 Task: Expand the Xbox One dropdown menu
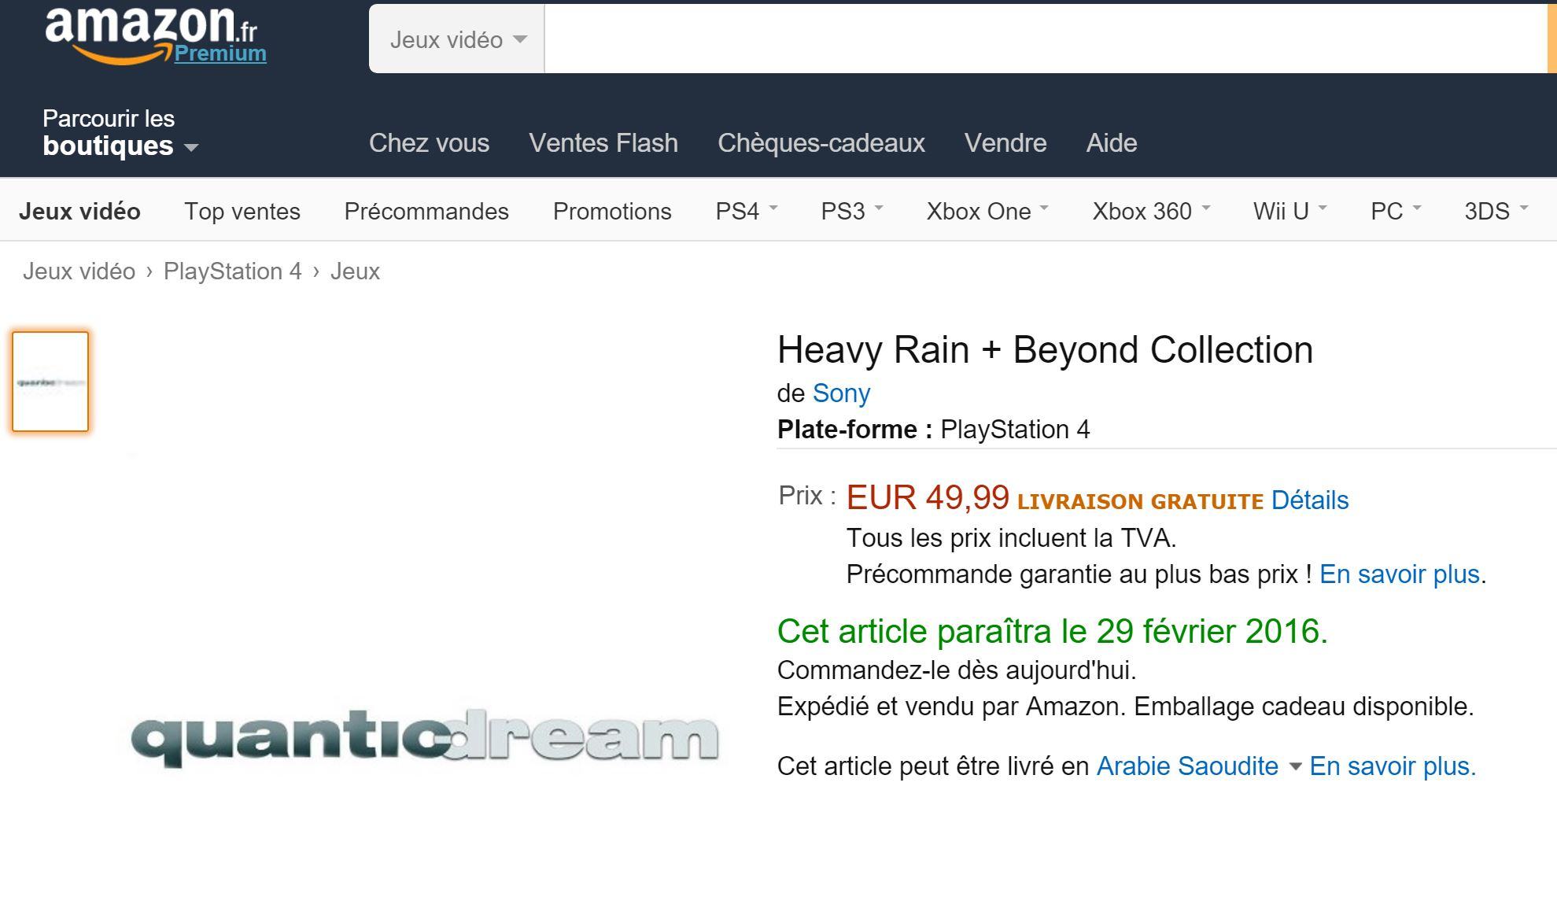point(987,211)
